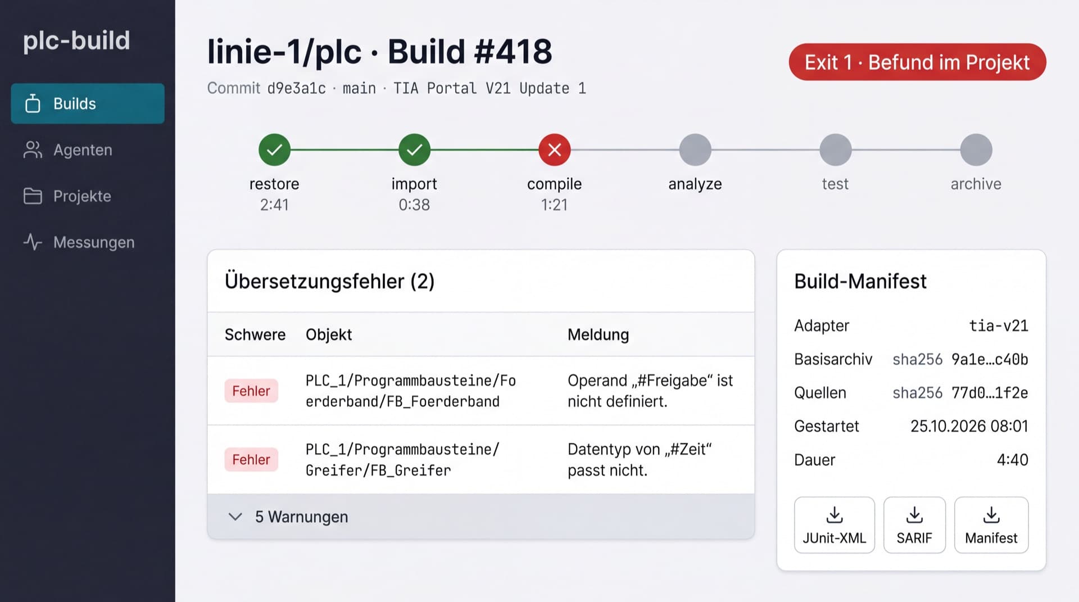
Task: Click compile duration 1:21
Action: coord(554,205)
